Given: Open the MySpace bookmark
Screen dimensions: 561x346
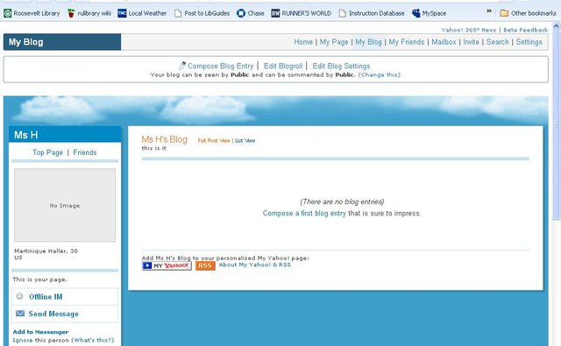Looking at the screenshot, I should (429, 13).
